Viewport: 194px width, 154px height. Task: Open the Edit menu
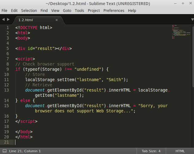(14, 11)
